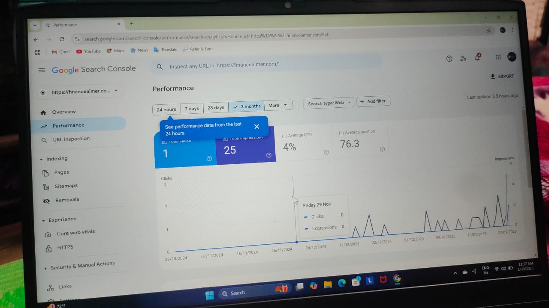The image size is (549, 308).
Task: Toggle Total clicks metric checkbox
Action: [164, 142]
